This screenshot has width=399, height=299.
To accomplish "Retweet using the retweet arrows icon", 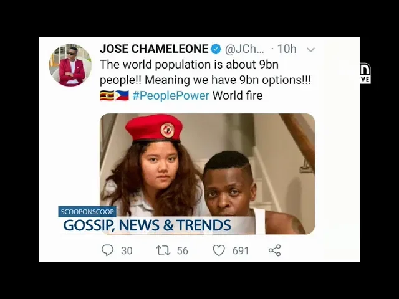I will (x=163, y=250).
